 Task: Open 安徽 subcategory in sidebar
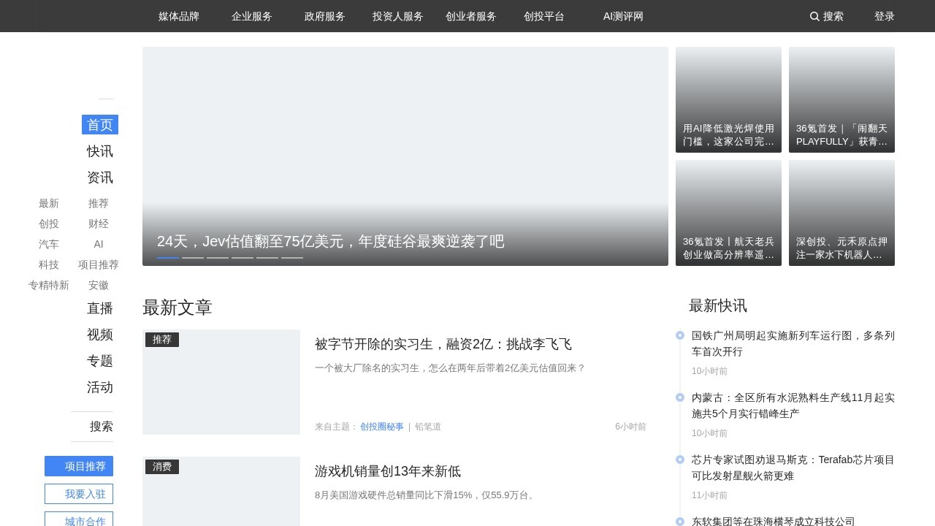point(99,286)
